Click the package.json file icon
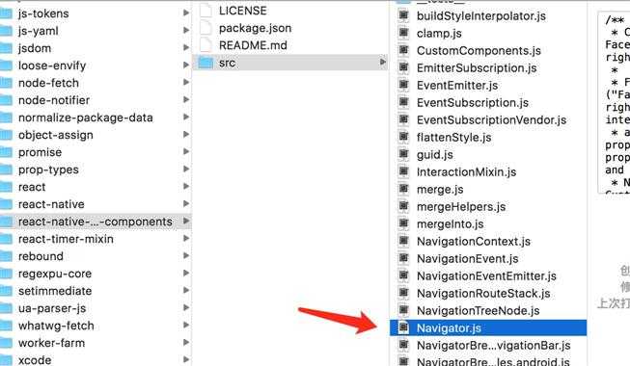630x366 pixels. tap(205, 28)
